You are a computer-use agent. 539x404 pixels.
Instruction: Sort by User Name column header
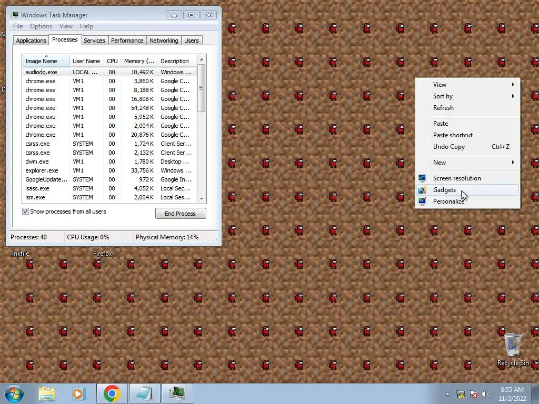87,61
